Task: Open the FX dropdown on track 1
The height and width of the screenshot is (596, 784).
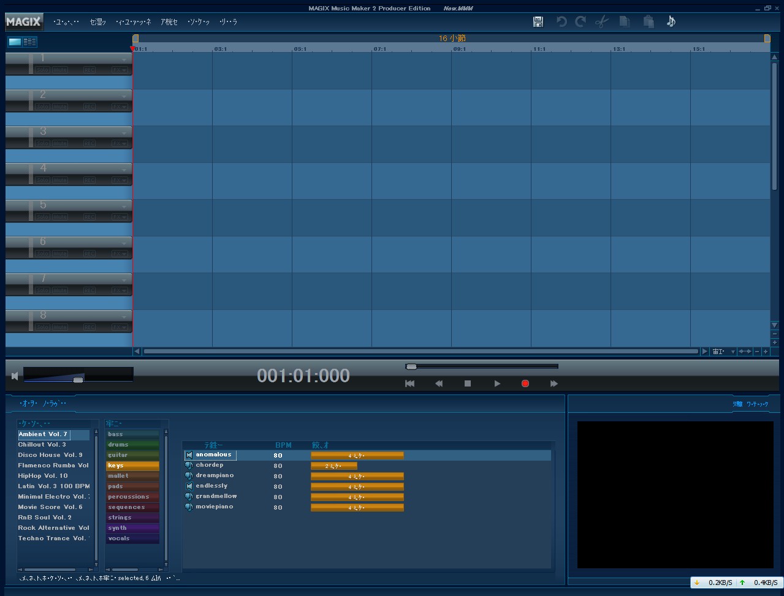Action: pyautogui.click(x=120, y=70)
